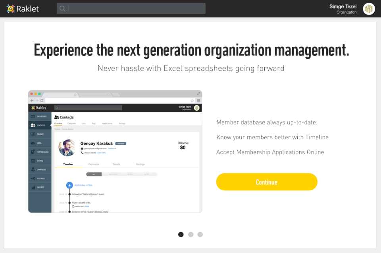The image size is (381, 253).
Task: Open the organization avatar icon at top right
Action: pyautogui.click(x=369, y=9)
